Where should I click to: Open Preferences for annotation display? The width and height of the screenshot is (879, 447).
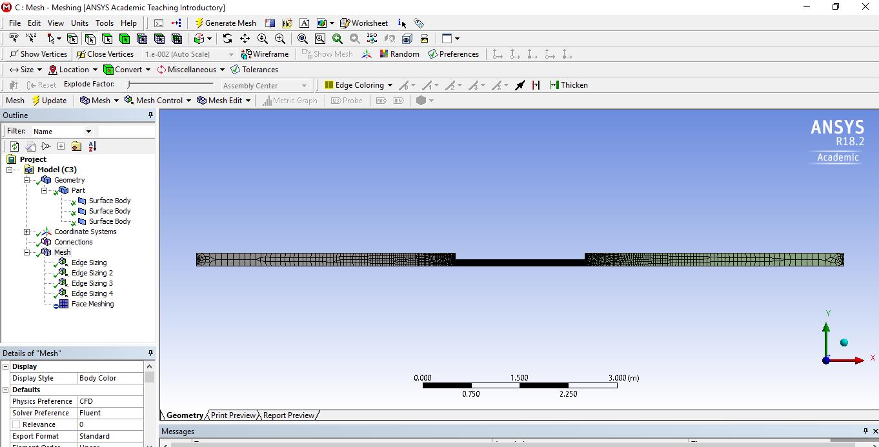[x=453, y=54]
